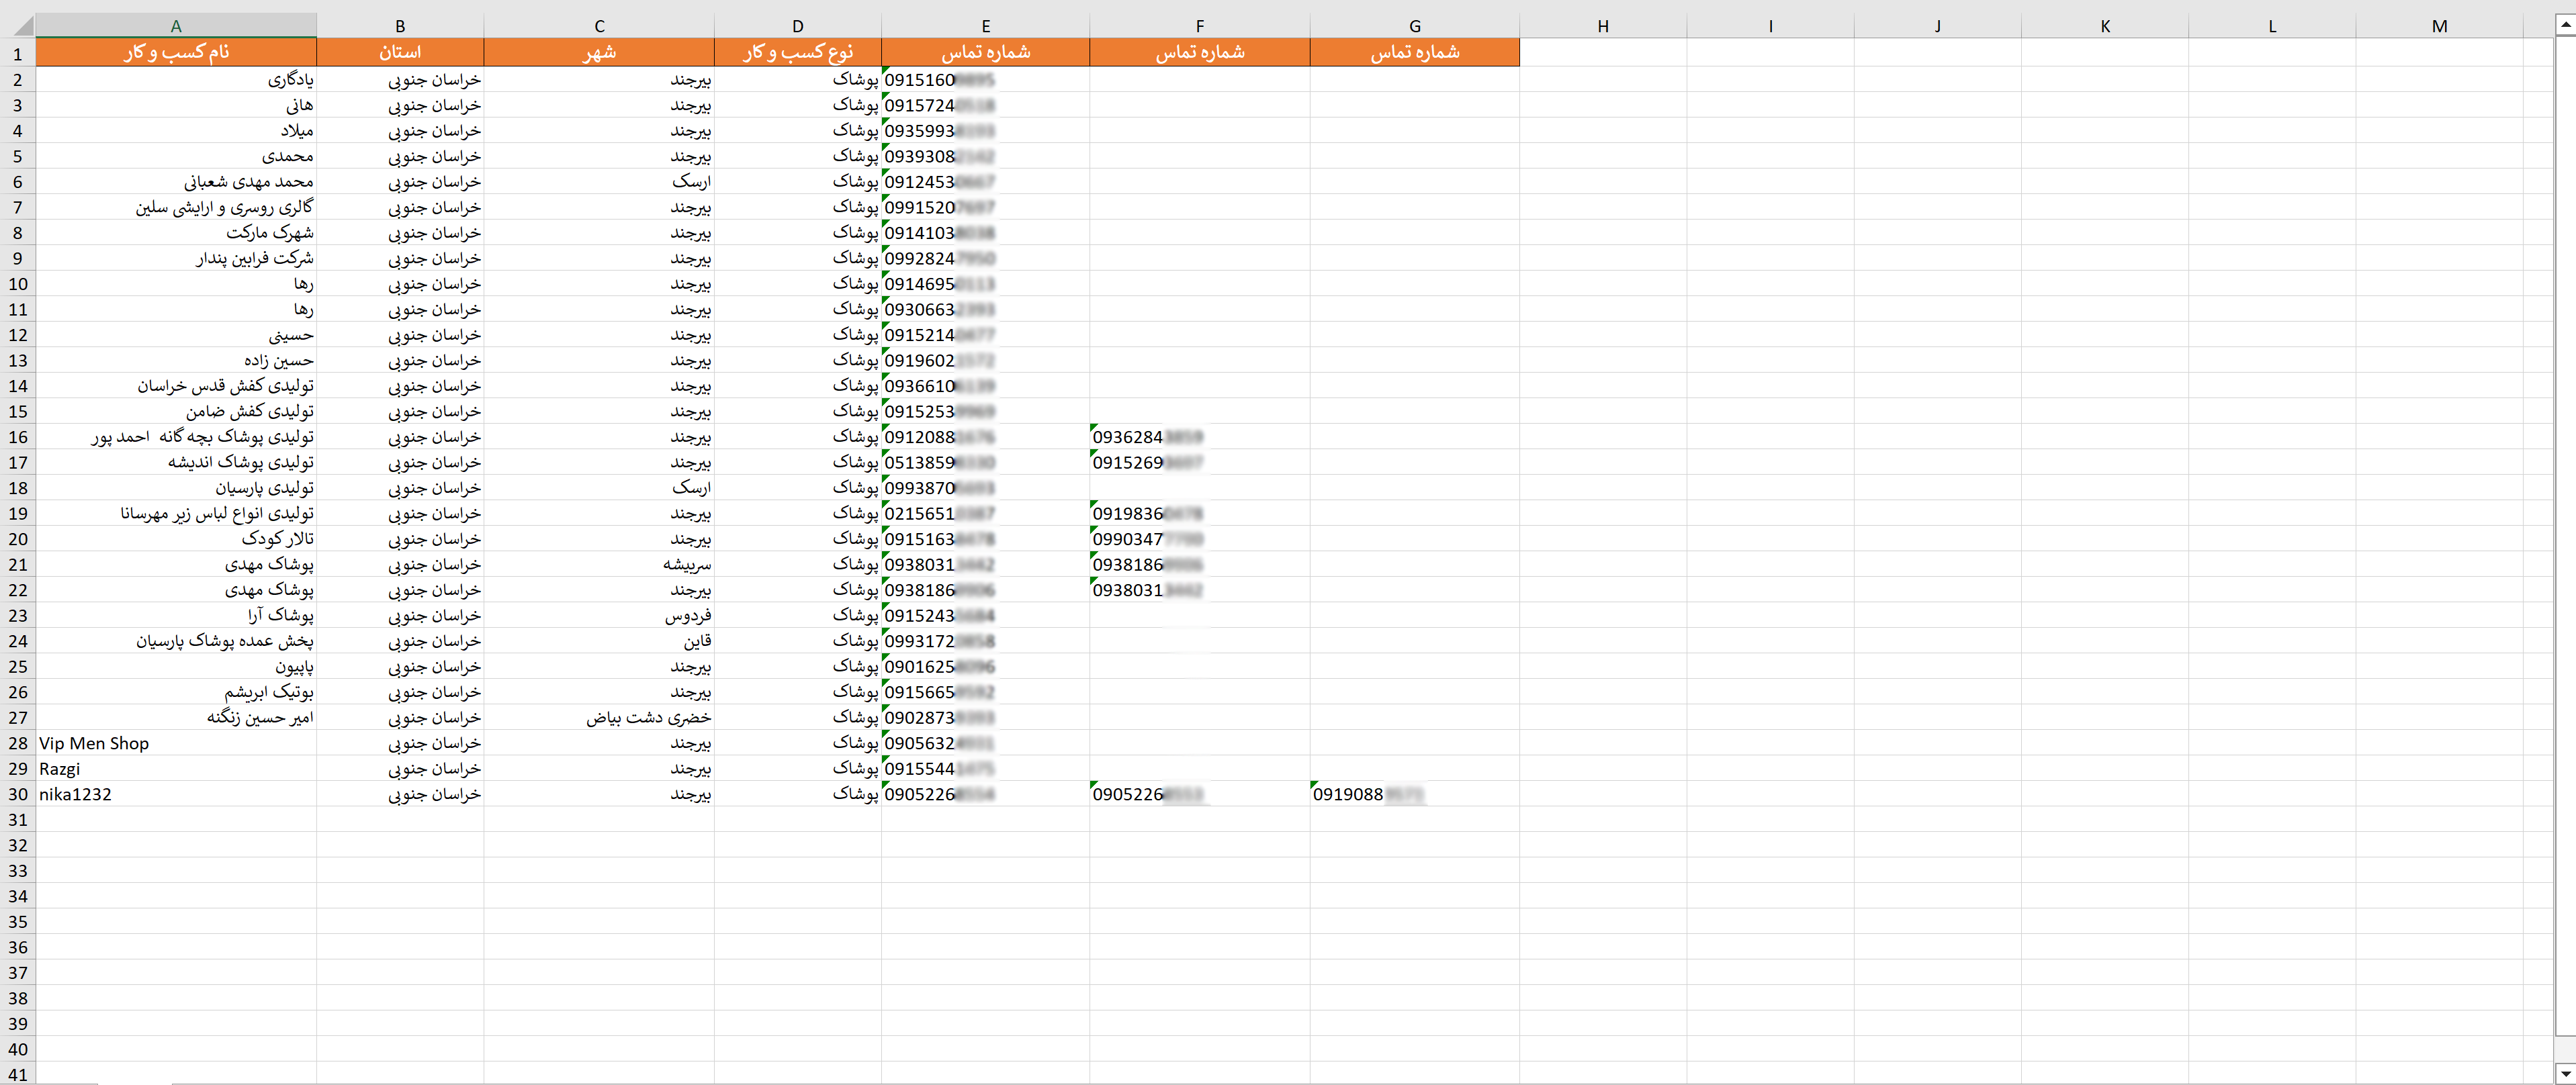
Task: Click header cell 'استان'
Action: pos(400,52)
